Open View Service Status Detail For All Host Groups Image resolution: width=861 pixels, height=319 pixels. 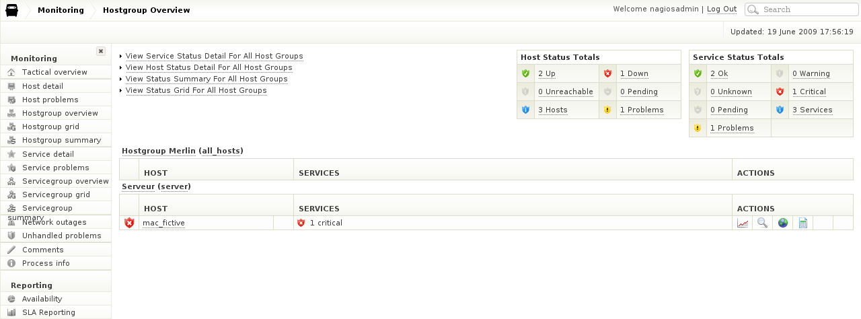click(214, 57)
